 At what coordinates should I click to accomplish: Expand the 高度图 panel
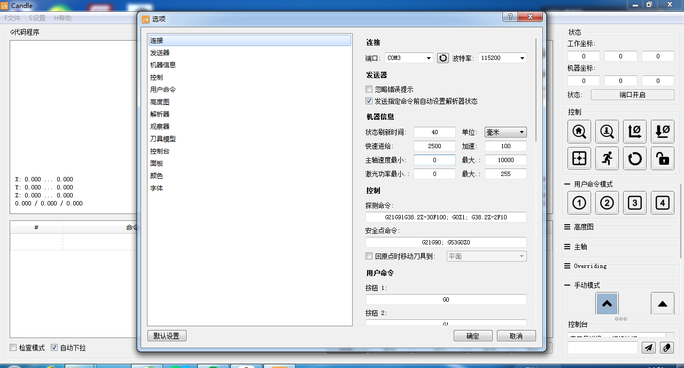click(568, 227)
